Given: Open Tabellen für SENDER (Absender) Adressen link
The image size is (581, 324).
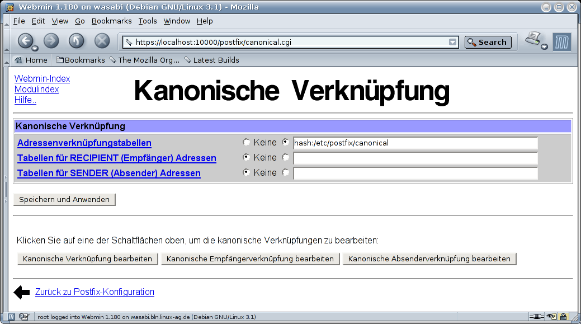Looking at the screenshot, I should pyautogui.click(x=109, y=173).
